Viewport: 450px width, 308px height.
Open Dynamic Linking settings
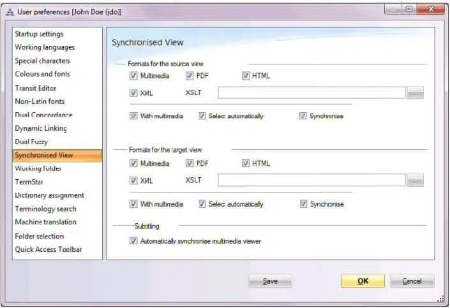coord(41,128)
